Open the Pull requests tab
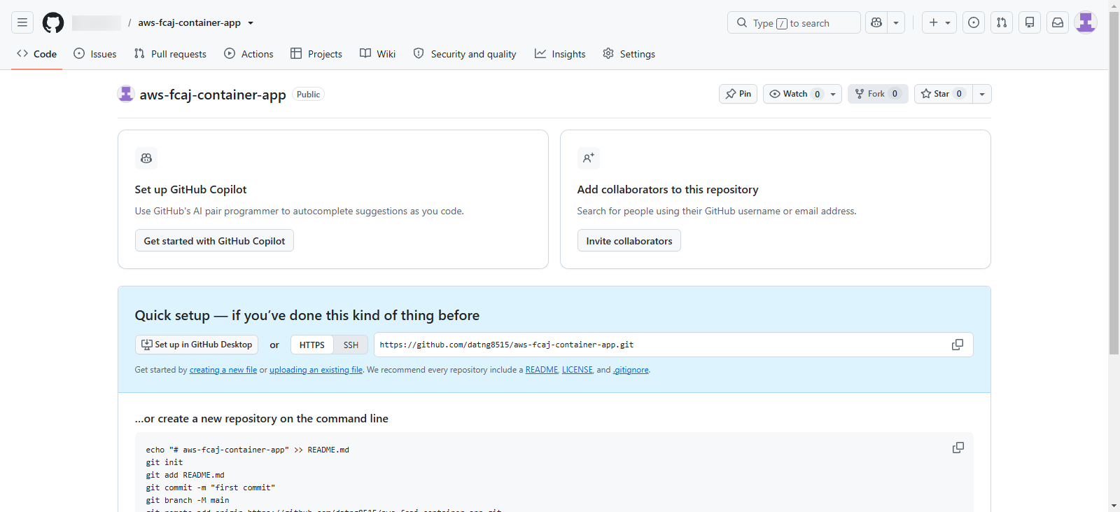Screen dimensions: 1120x512 tap(170, 54)
